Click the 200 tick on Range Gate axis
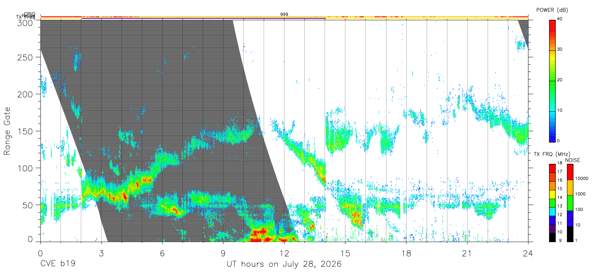The image size is (594, 274). click(x=25, y=94)
